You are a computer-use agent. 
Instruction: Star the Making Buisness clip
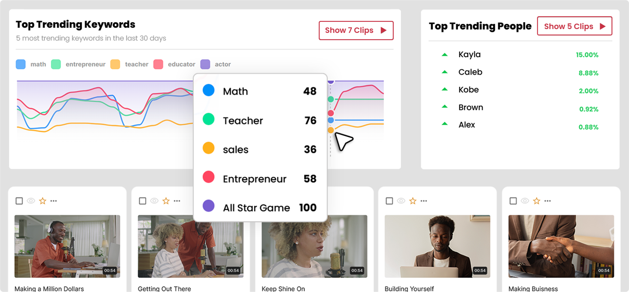coord(536,201)
